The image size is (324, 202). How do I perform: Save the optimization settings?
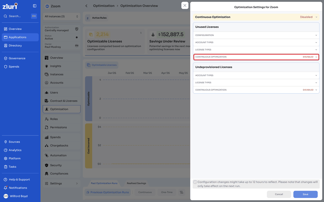(x=306, y=194)
